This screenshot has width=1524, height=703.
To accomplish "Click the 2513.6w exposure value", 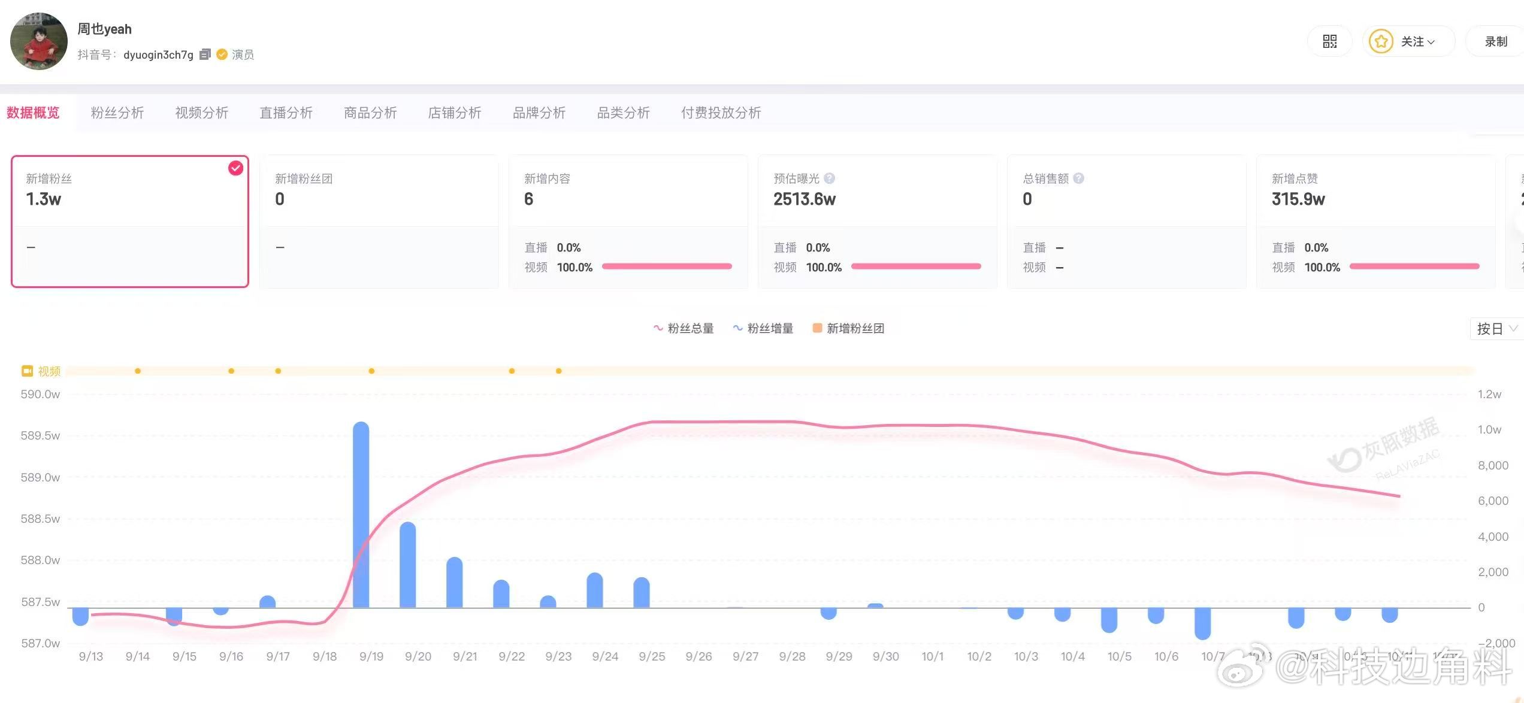I will (805, 199).
